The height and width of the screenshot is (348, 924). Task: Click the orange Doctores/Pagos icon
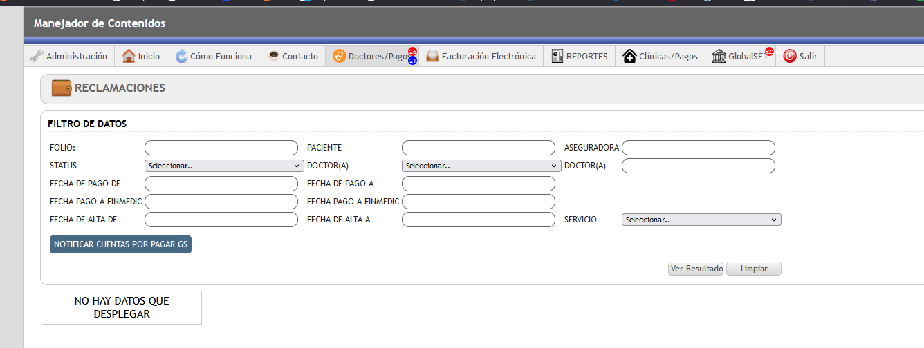[339, 57]
